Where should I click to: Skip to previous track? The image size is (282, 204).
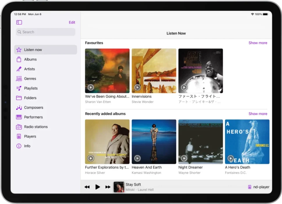87,187
